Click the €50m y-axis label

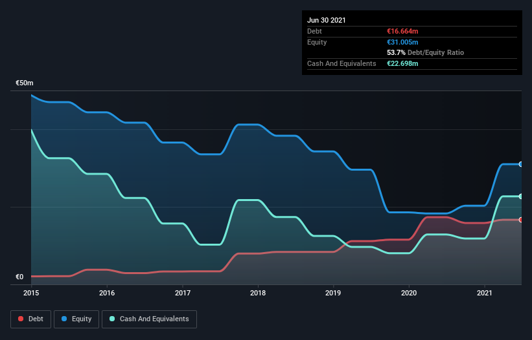point(25,83)
